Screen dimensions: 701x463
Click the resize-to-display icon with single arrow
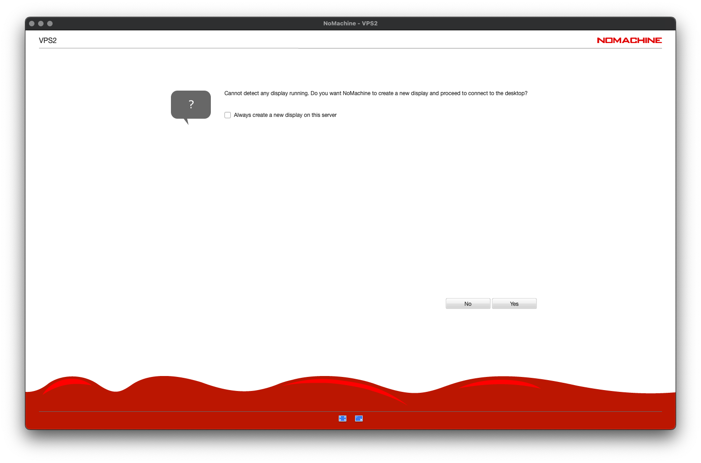point(359,419)
